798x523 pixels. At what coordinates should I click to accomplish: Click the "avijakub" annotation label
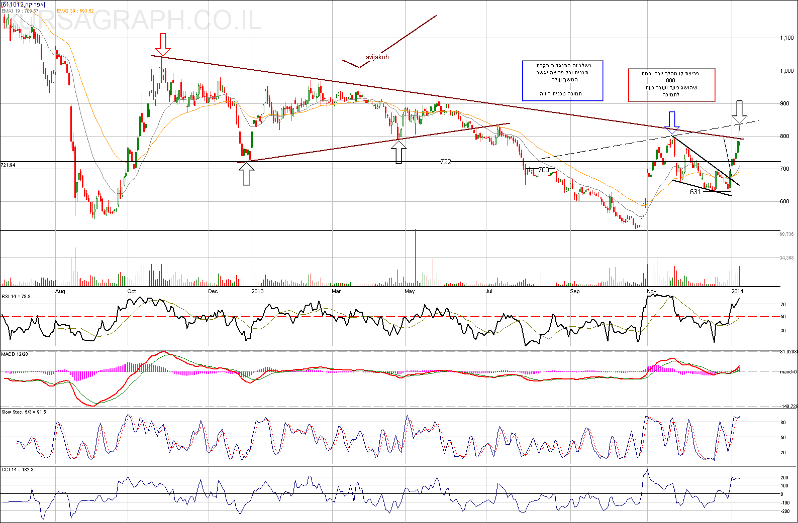click(377, 57)
